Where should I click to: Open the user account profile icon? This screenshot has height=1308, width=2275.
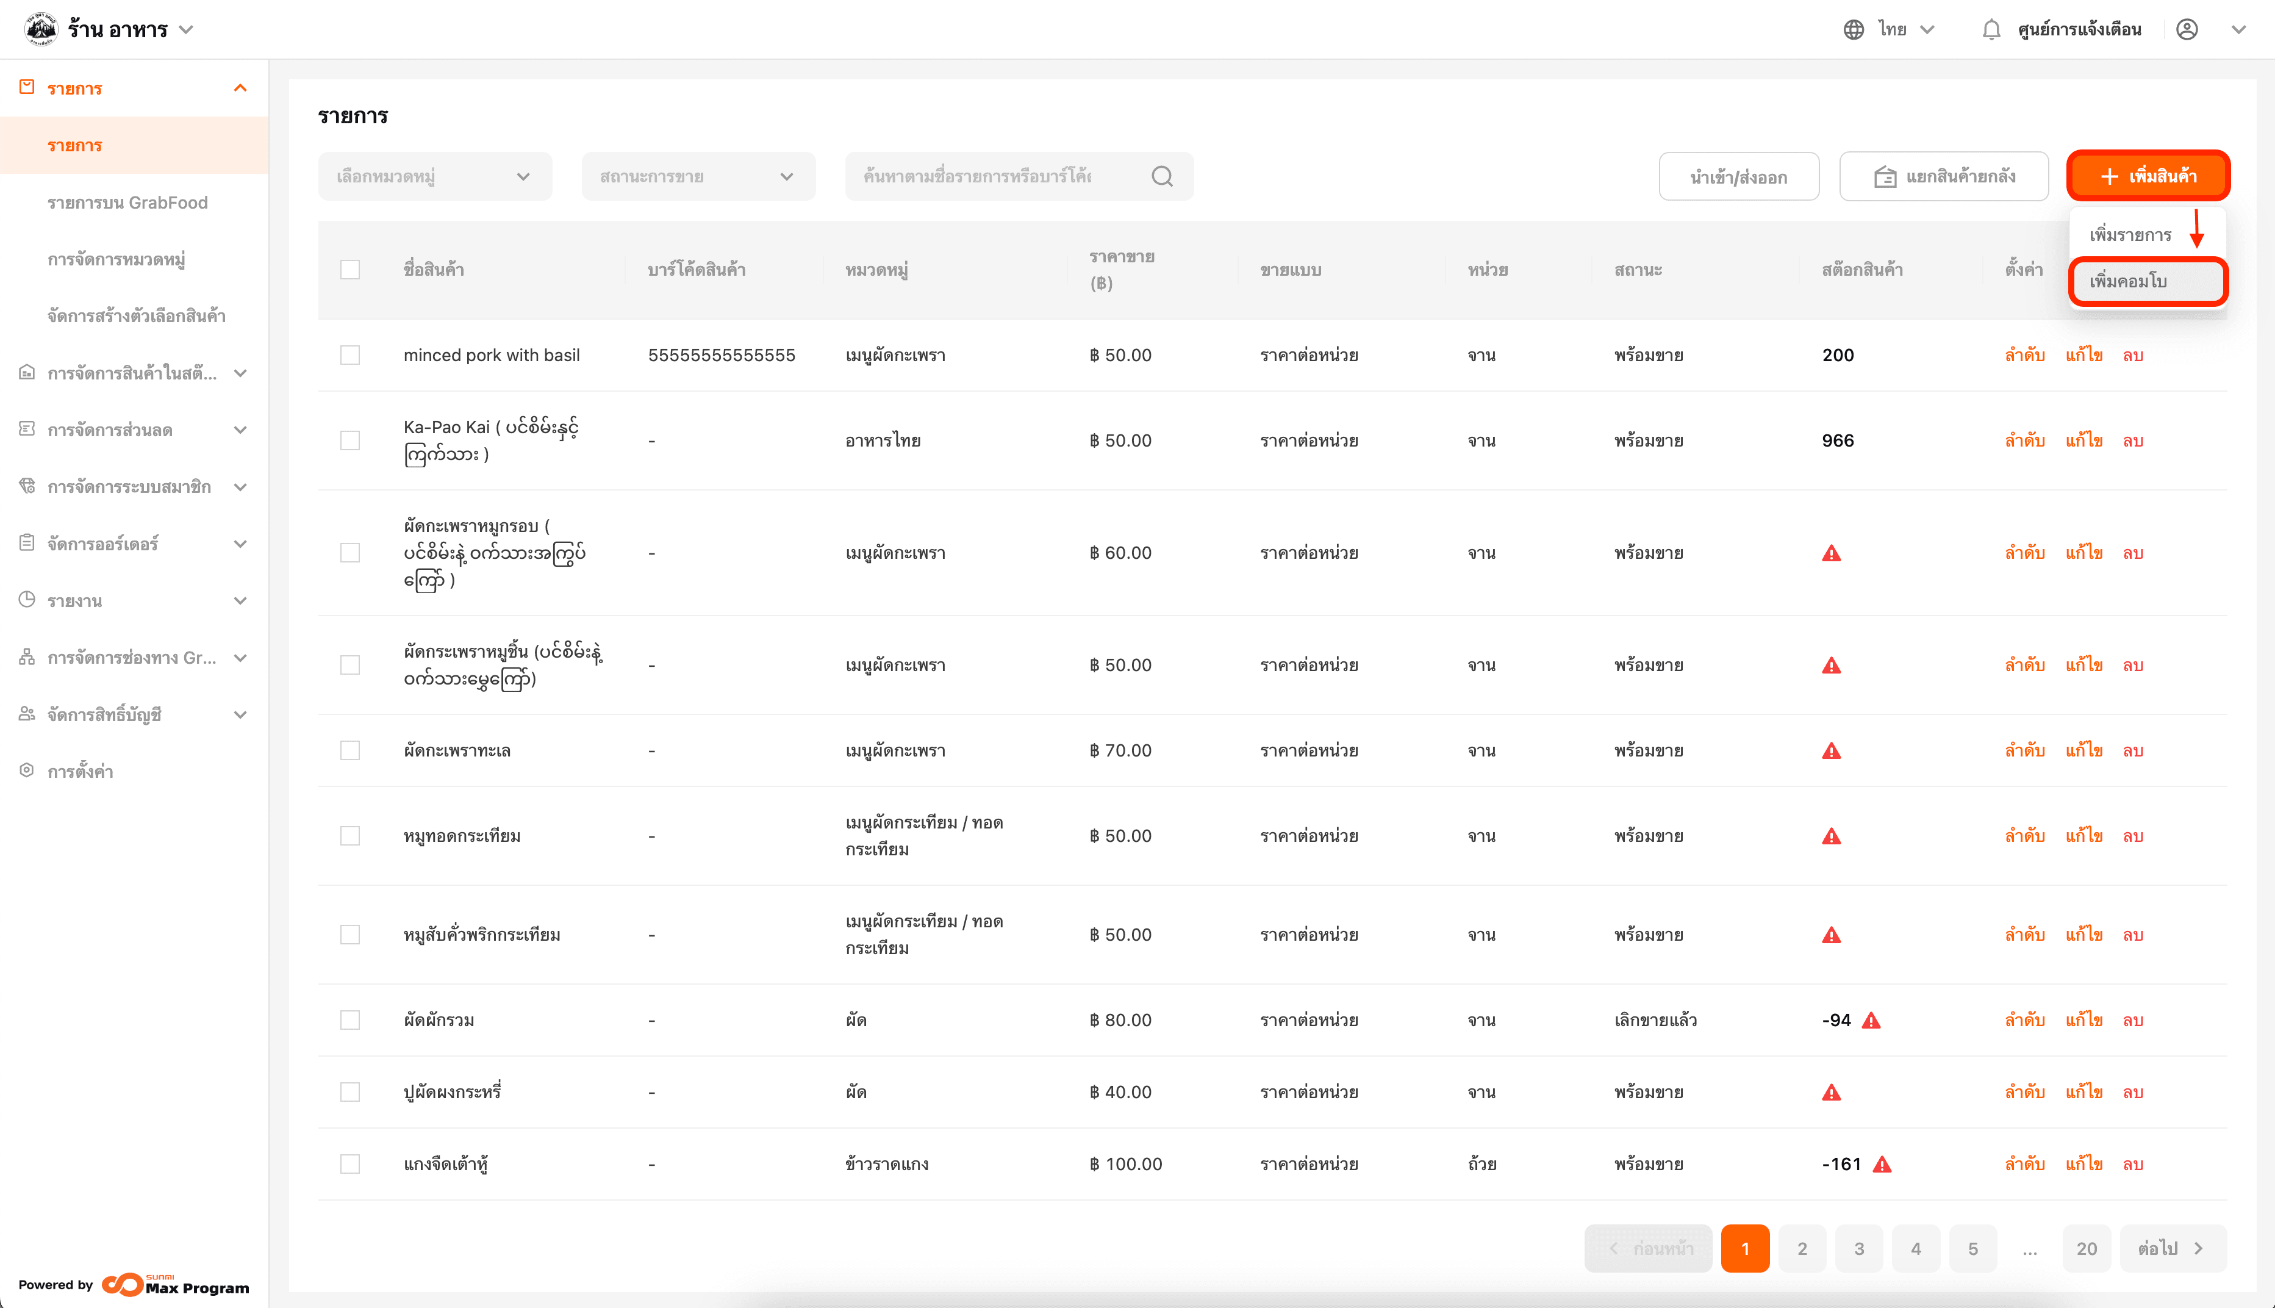coord(2186,30)
